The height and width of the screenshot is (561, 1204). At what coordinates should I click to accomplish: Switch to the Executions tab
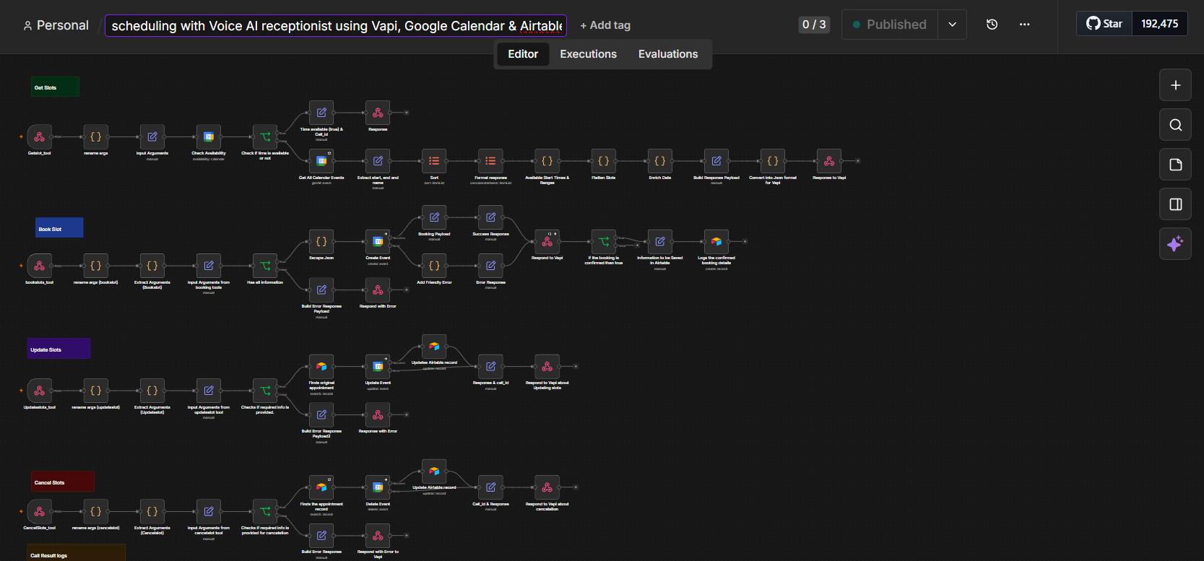click(588, 54)
